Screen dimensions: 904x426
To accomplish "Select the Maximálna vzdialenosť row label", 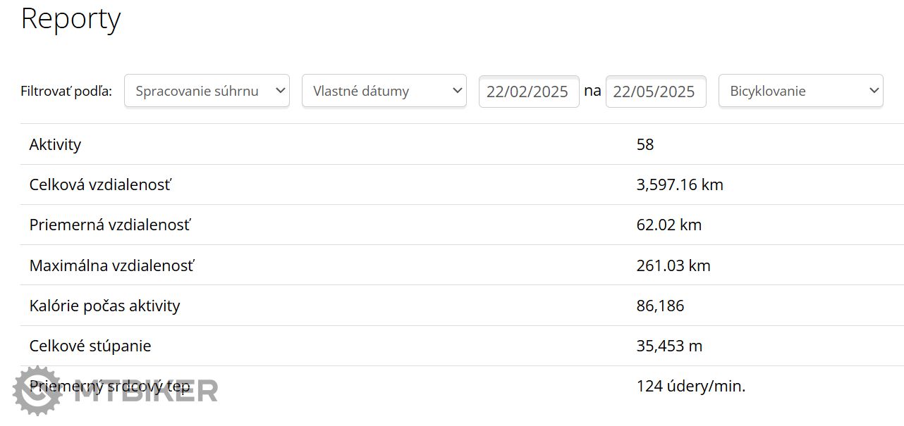I will point(111,265).
